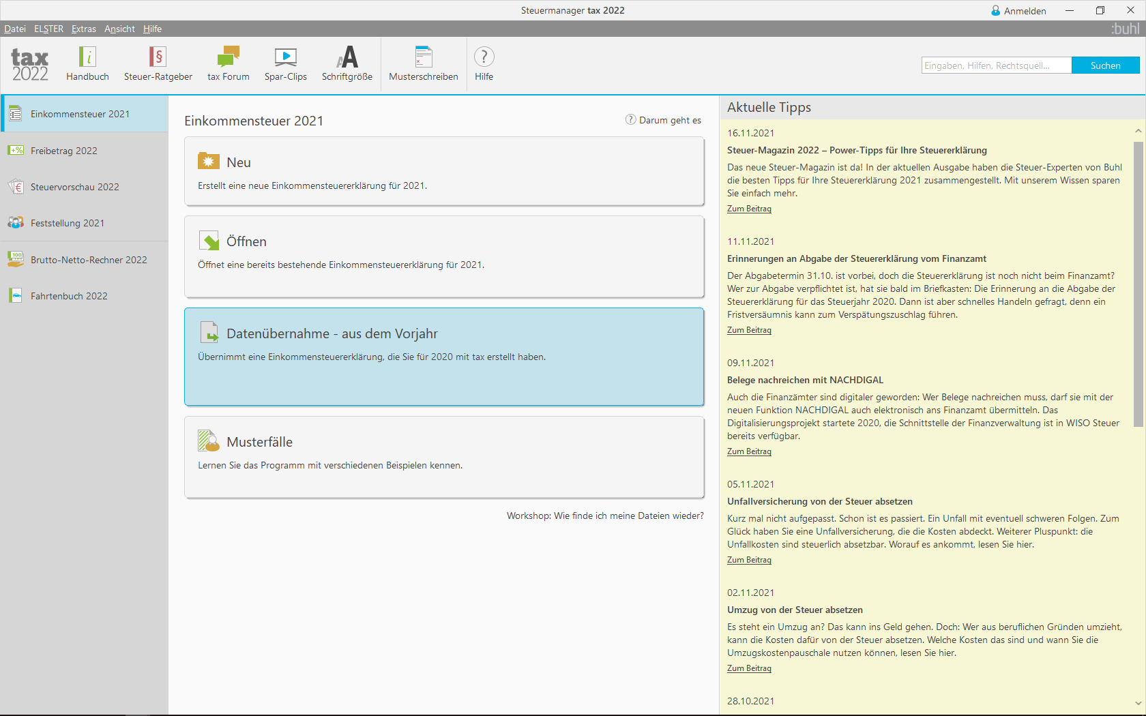
Task: Open the Hilfe menu in menu bar
Action: (152, 29)
